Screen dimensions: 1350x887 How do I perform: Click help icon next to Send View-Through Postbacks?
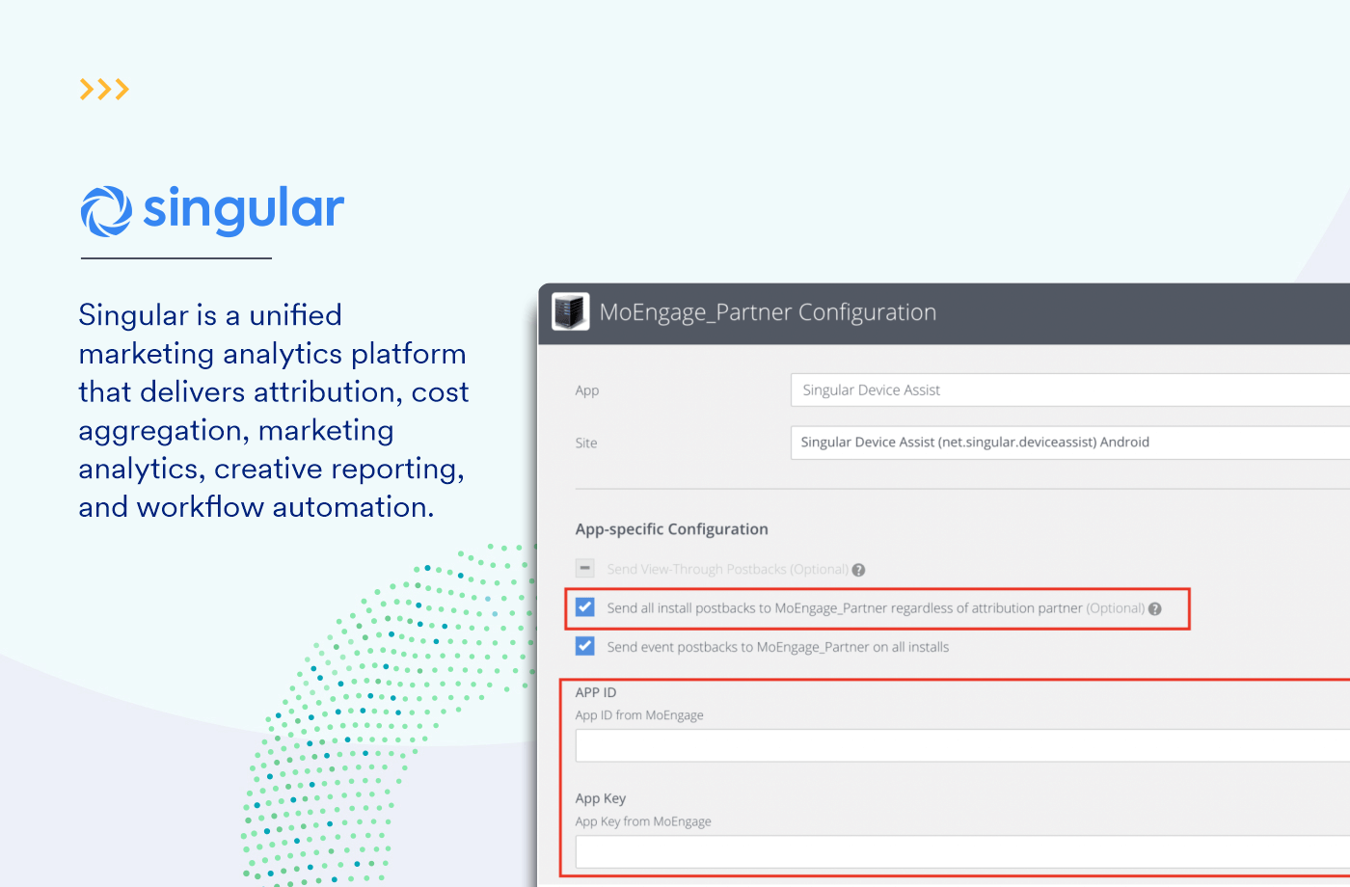(x=858, y=570)
